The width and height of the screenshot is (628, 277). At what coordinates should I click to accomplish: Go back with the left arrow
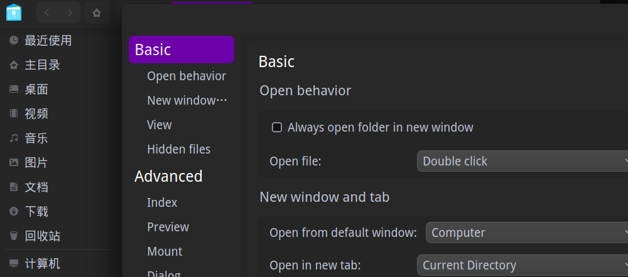pos(47,13)
